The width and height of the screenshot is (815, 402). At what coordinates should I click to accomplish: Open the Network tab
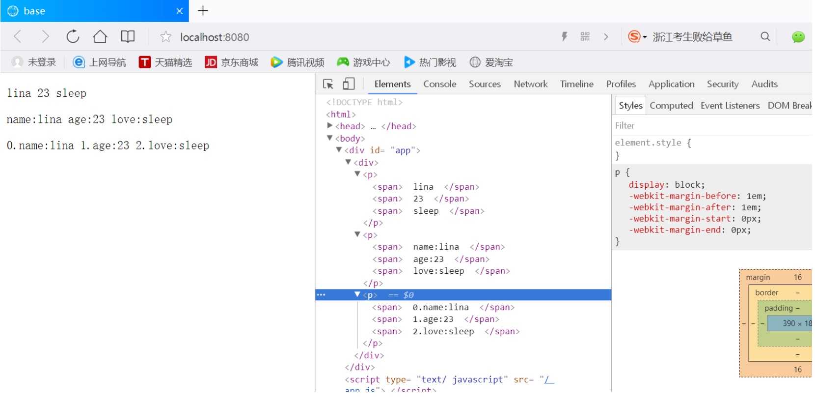click(x=531, y=84)
